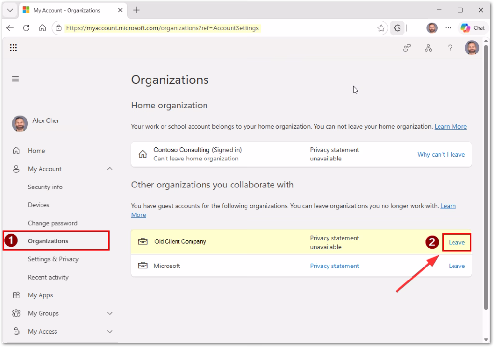Click Learn More link under Home organization
The height and width of the screenshot is (347, 494).
(450, 127)
